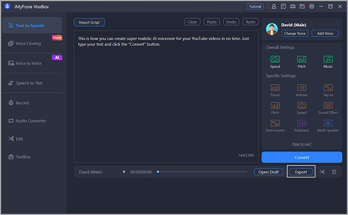Open the mail messages icon
348x215 pixels.
(x=302, y=6)
